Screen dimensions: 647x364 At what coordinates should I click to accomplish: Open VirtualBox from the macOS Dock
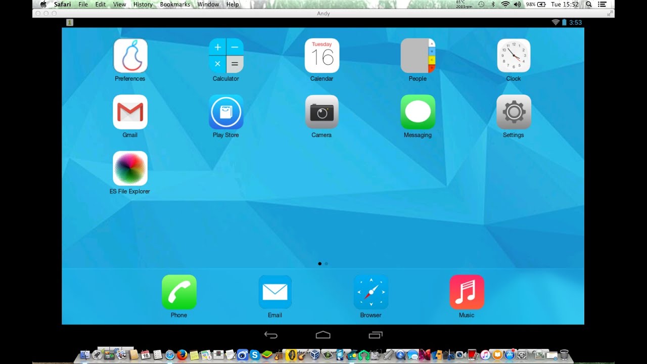pos(315,355)
